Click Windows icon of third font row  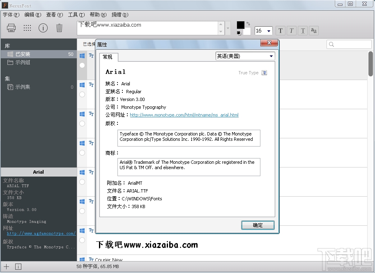(x=82, y=114)
